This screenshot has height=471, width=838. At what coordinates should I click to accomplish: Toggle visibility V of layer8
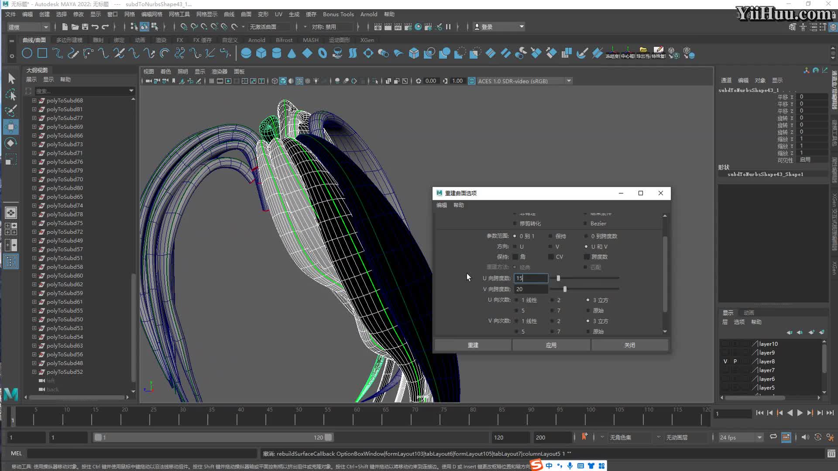pyautogui.click(x=725, y=361)
